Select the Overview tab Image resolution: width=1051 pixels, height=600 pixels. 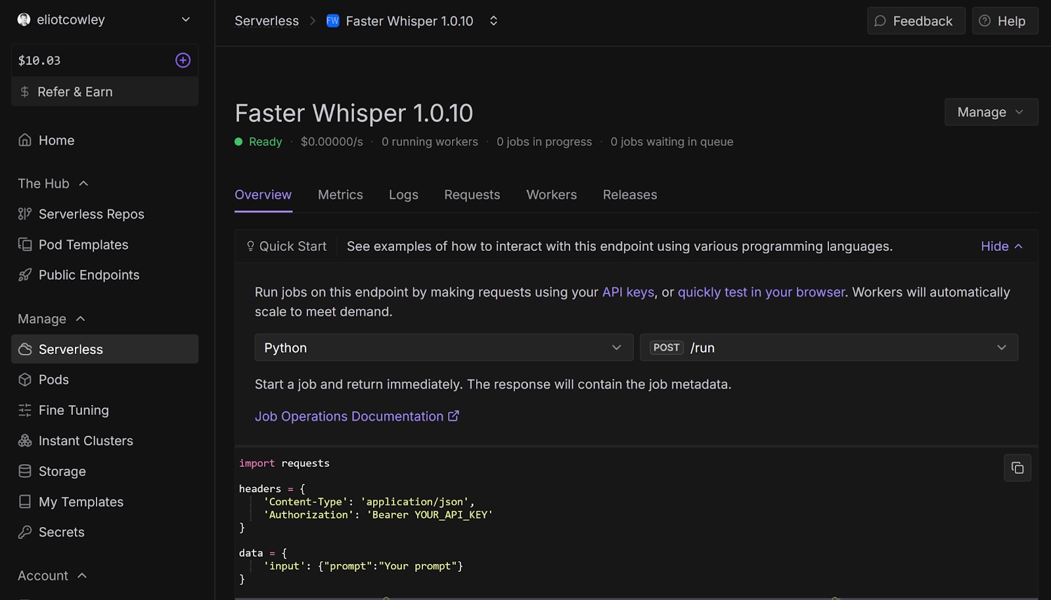pyautogui.click(x=263, y=195)
